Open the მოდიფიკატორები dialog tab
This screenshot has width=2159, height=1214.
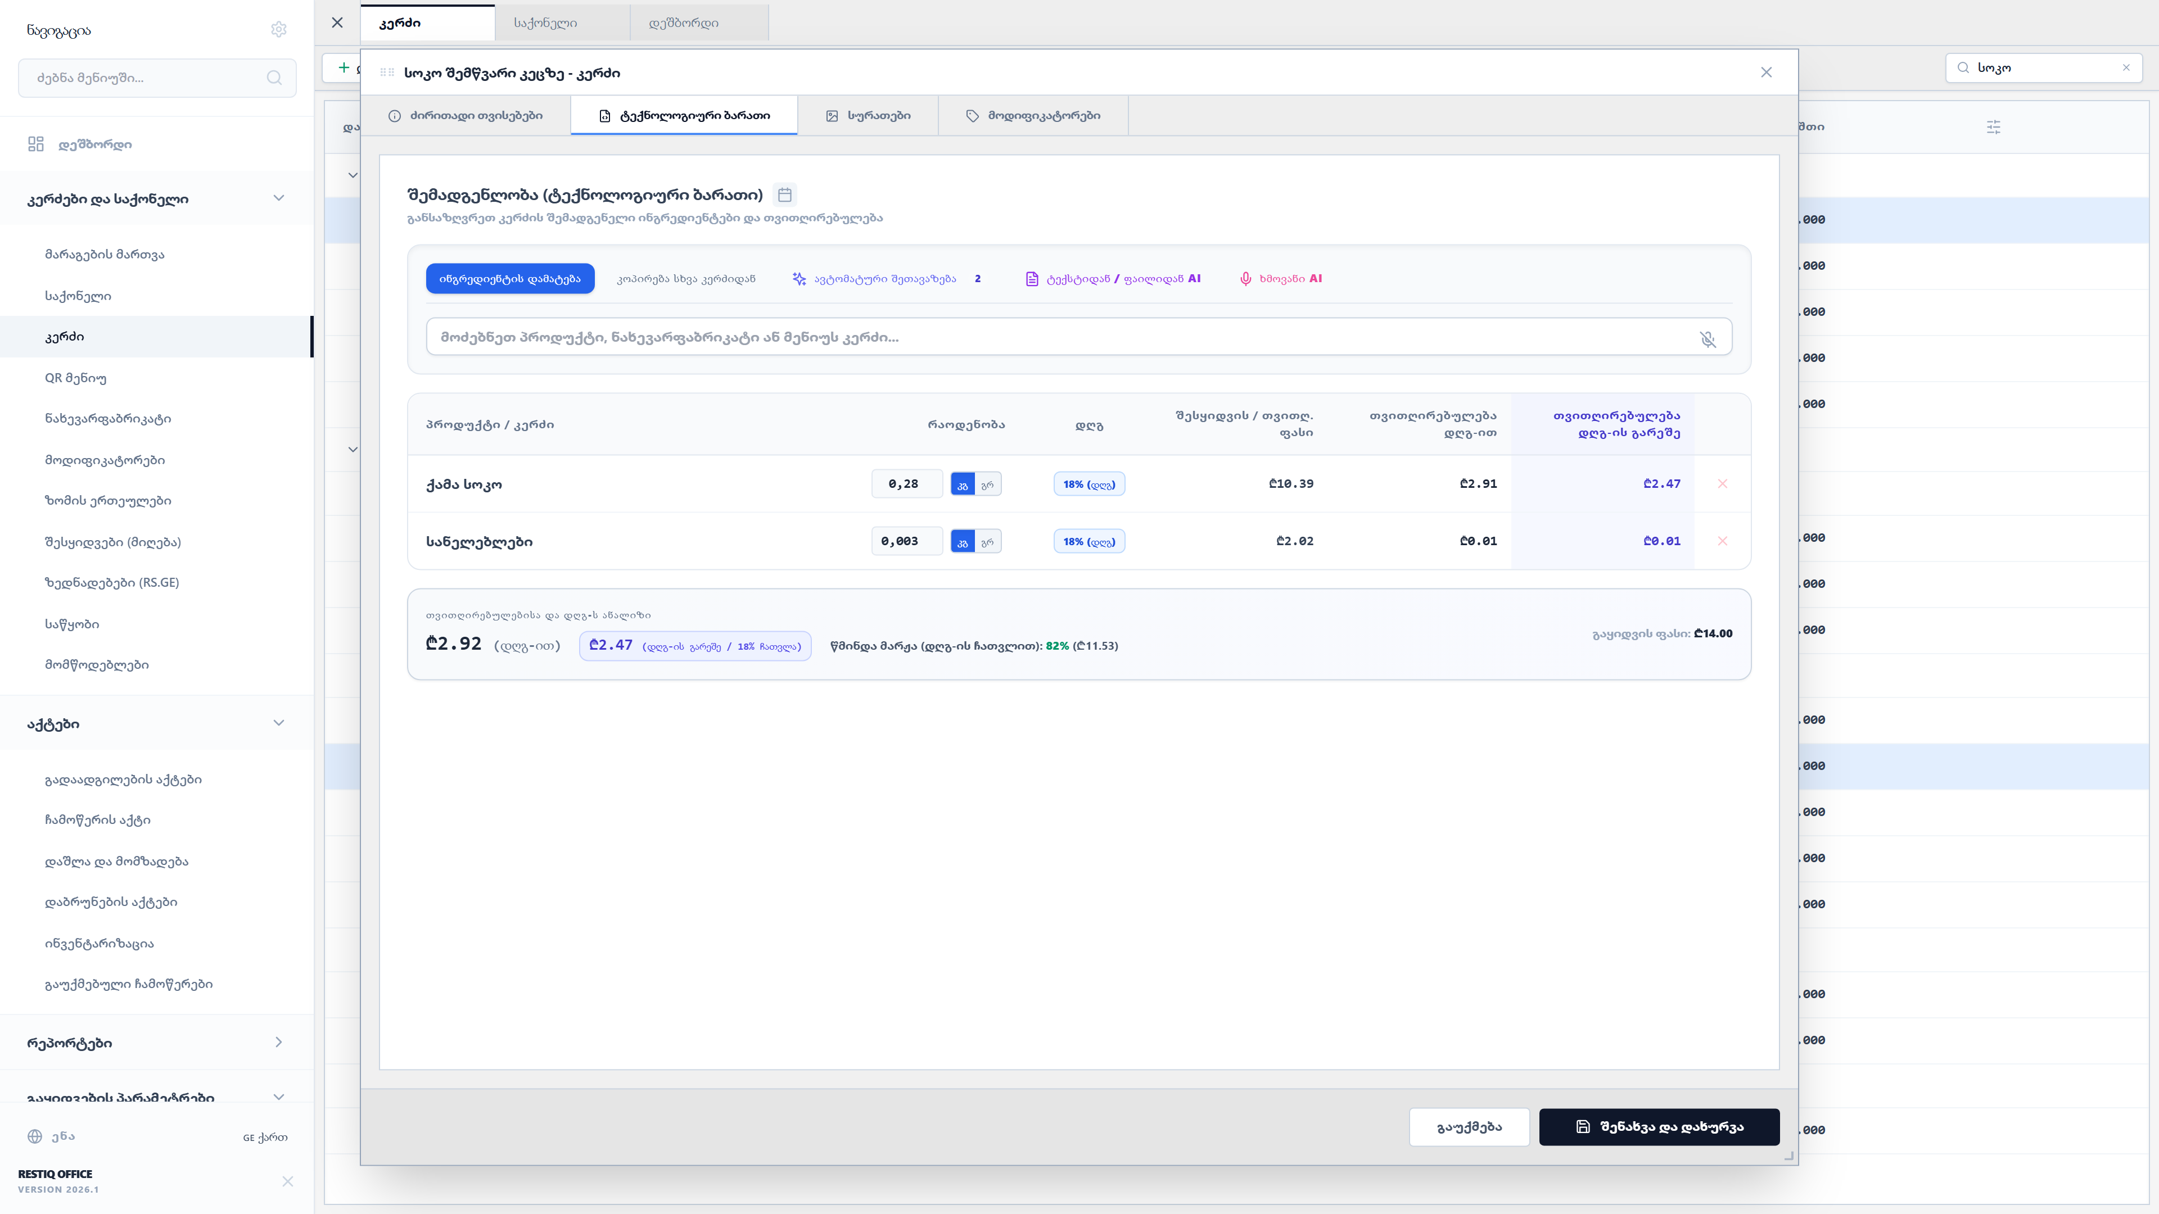pos(1033,116)
